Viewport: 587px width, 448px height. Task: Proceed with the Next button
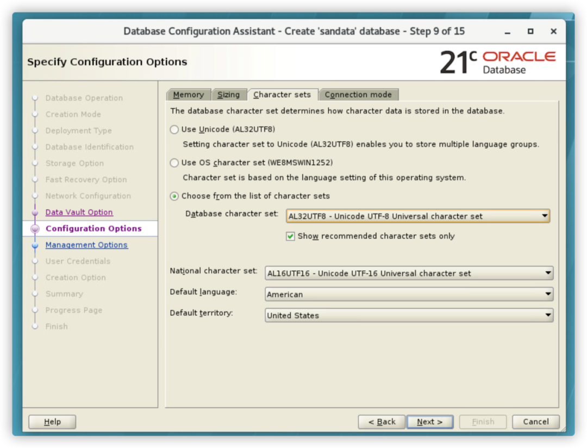(x=430, y=422)
